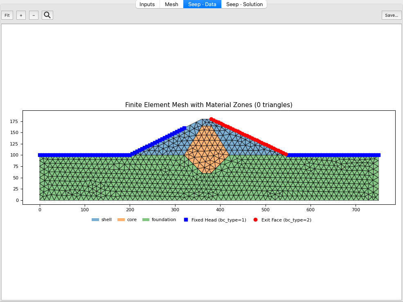
Task: Click the y-axis tick label 50
Action: click(x=16, y=178)
